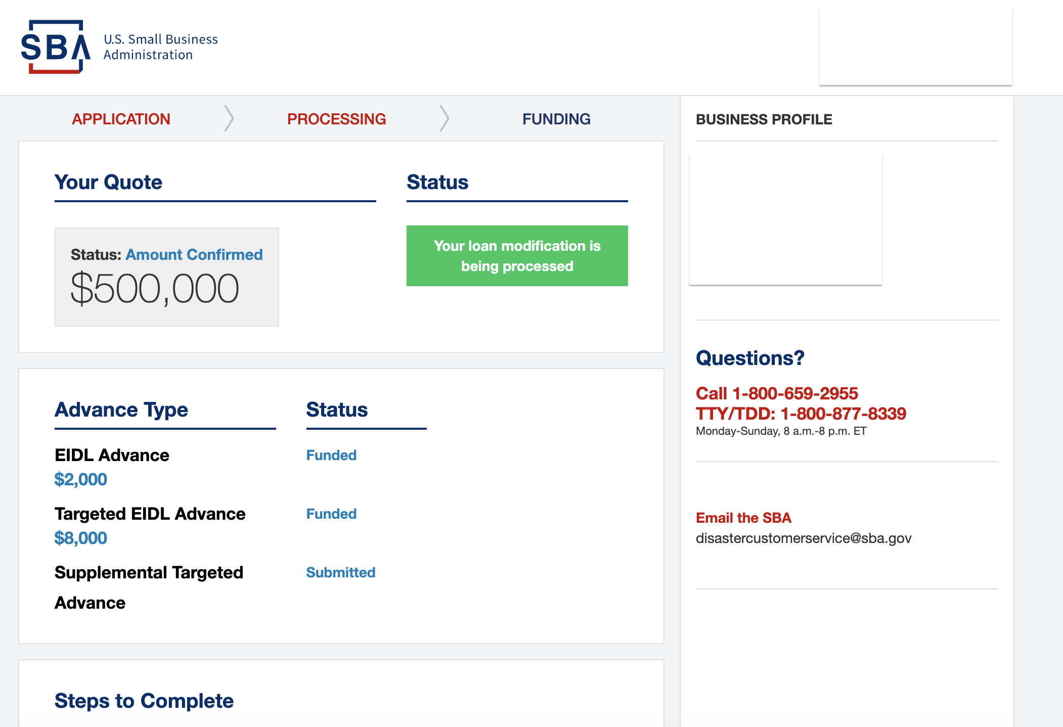Click the Email the SBA link
This screenshot has width=1063, height=727.
click(x=743, y=518)
